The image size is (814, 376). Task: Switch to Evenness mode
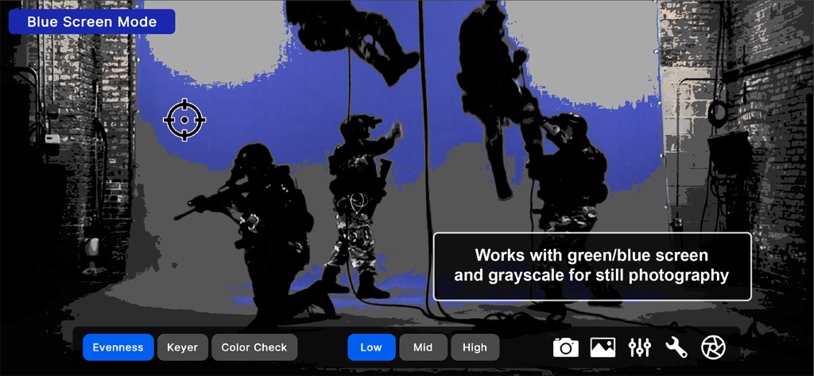pos(118,347)
